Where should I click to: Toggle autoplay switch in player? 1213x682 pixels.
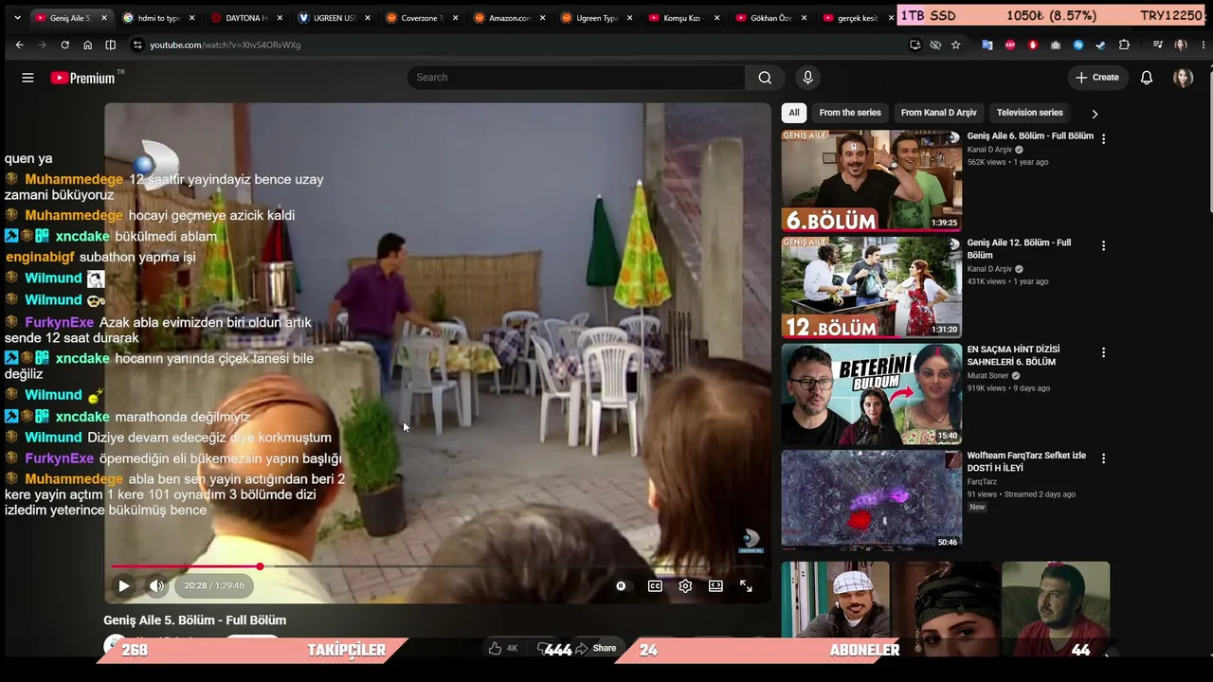pos(621,586)
